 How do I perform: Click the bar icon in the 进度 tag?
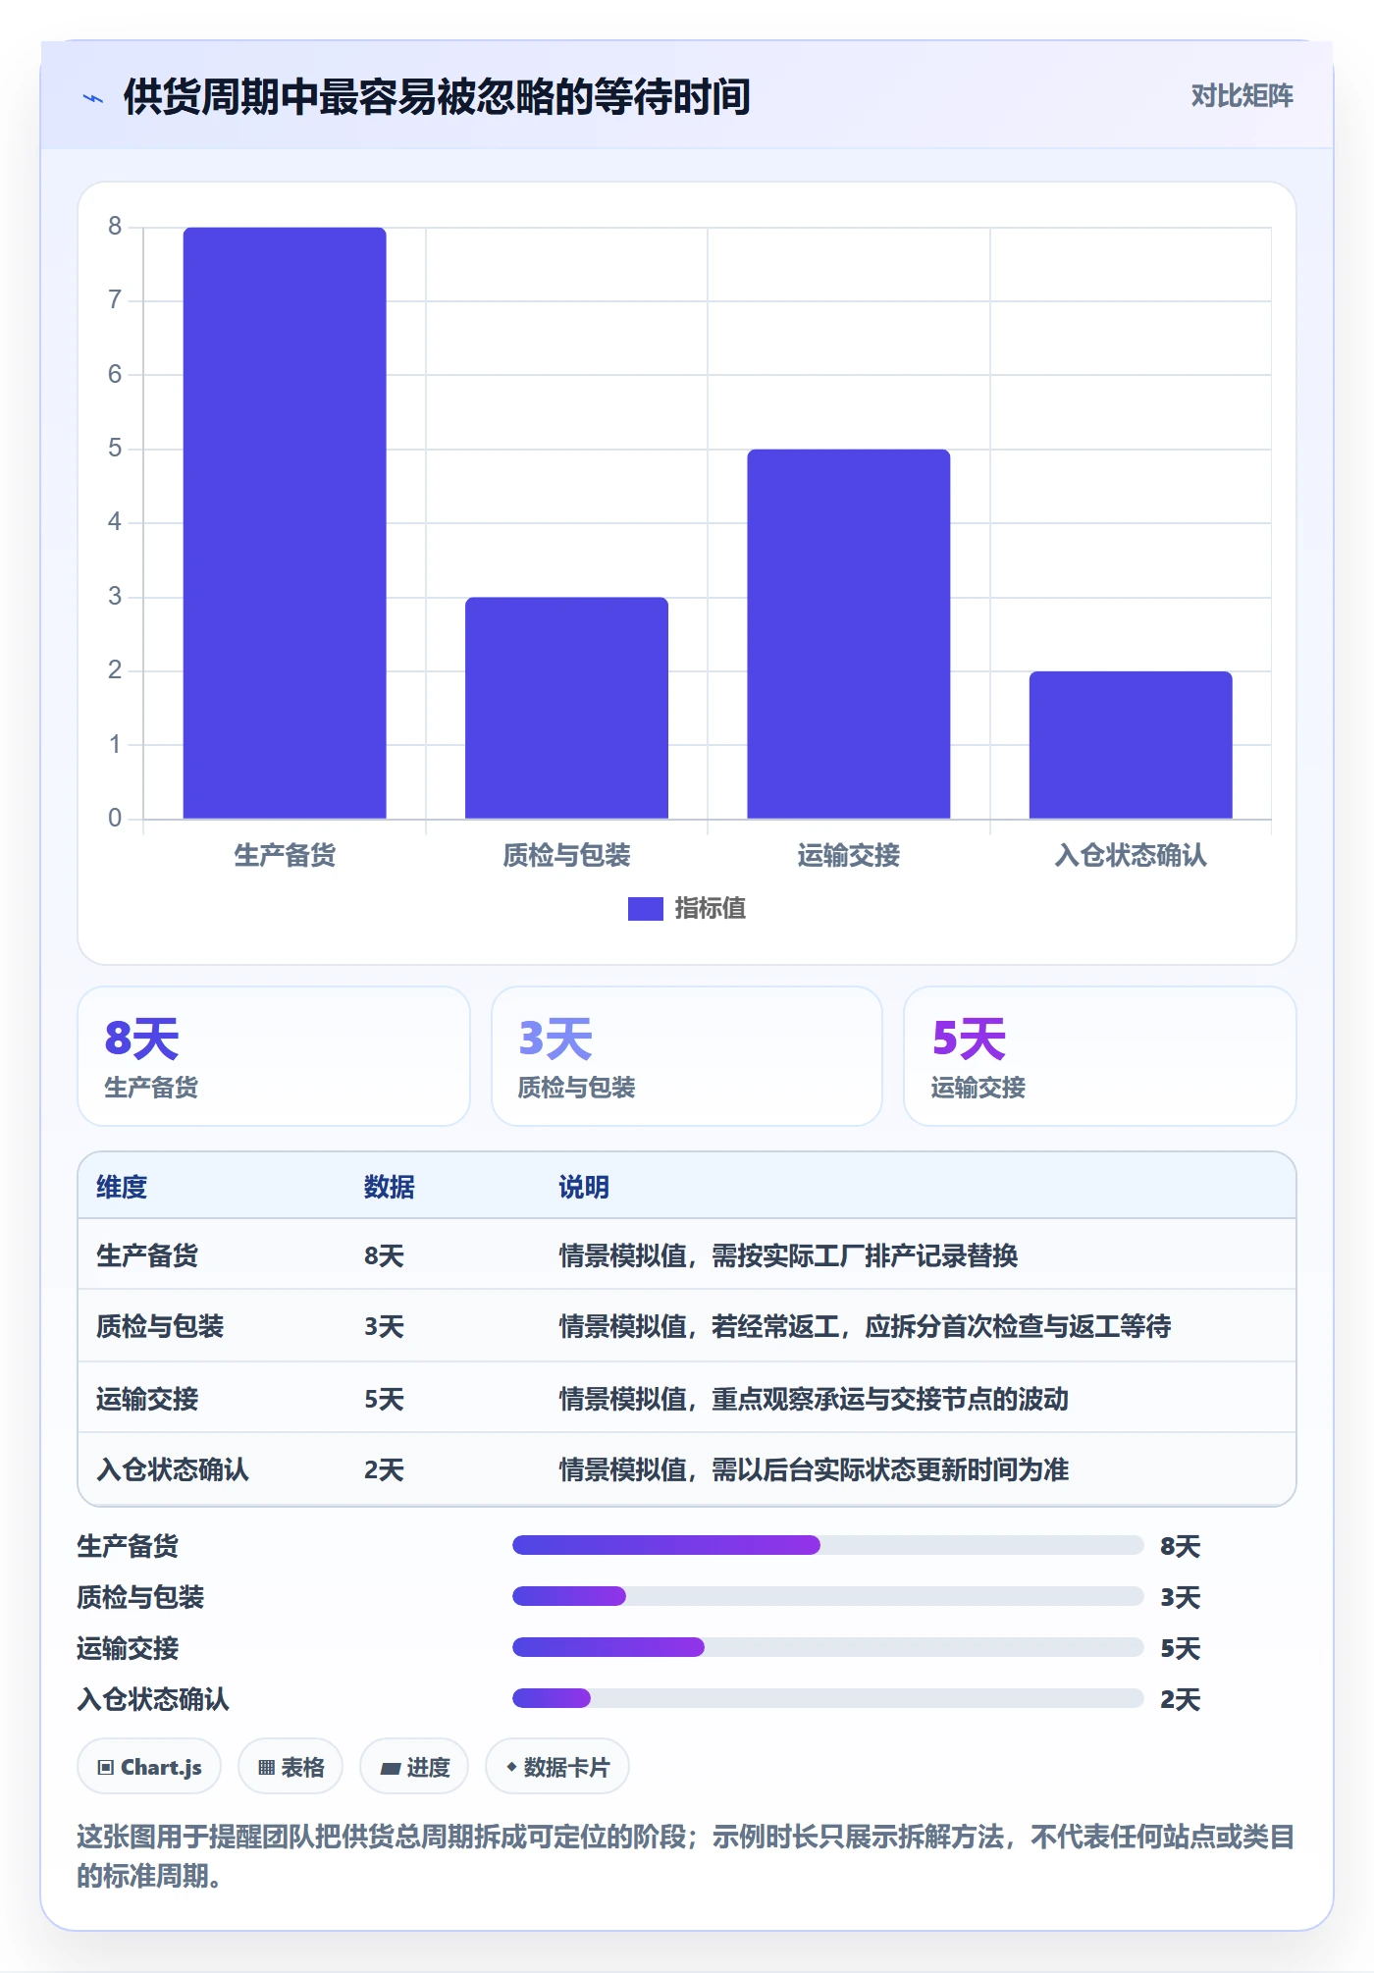391,1769
